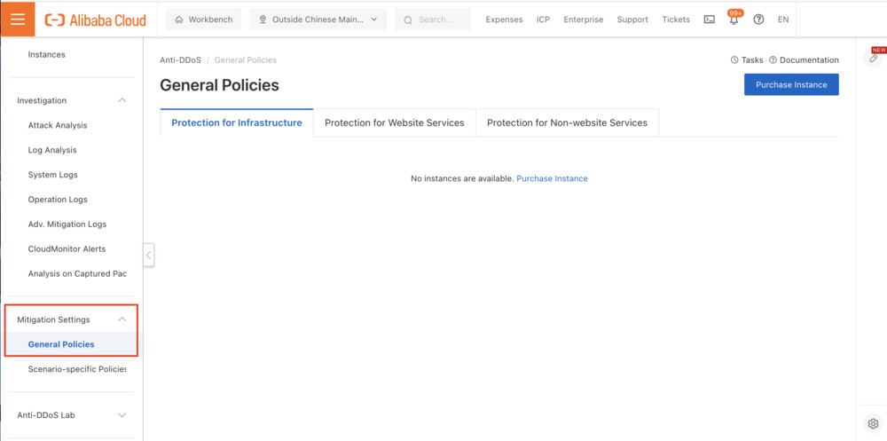Collapse the Investigation section chevron

(x=122, y=100)
